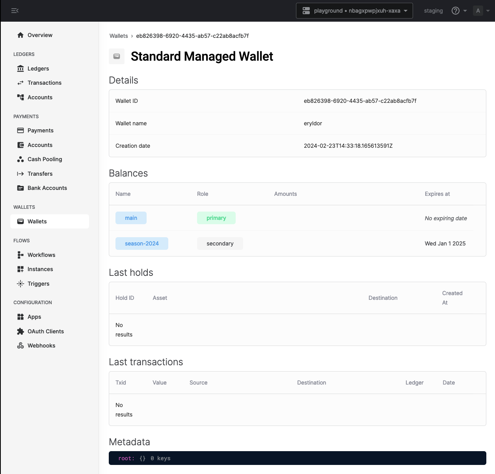Go to Overview in the sidebar
Image resolution: width=495 pixels, height=474 pixels.
40,35
